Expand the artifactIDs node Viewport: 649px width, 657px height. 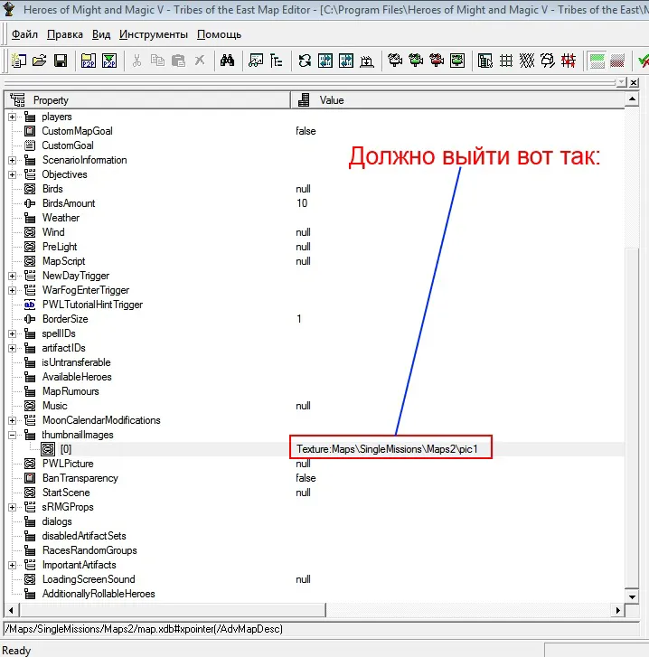pos(12,348)
